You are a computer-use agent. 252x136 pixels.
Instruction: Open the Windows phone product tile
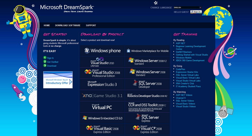pyautogui.click(x=103, y=51)
